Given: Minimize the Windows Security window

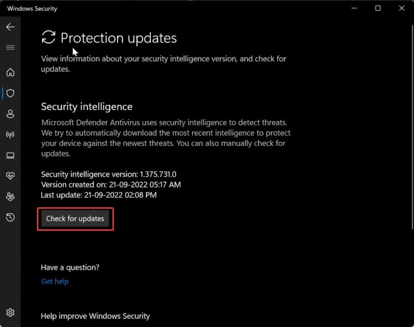Looking at the screenshot, I should pyautogui.click(x=354, y=9).
